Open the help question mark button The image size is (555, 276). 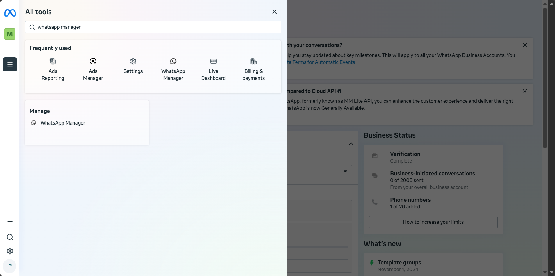pyautogui.click(x=10, y=266)
